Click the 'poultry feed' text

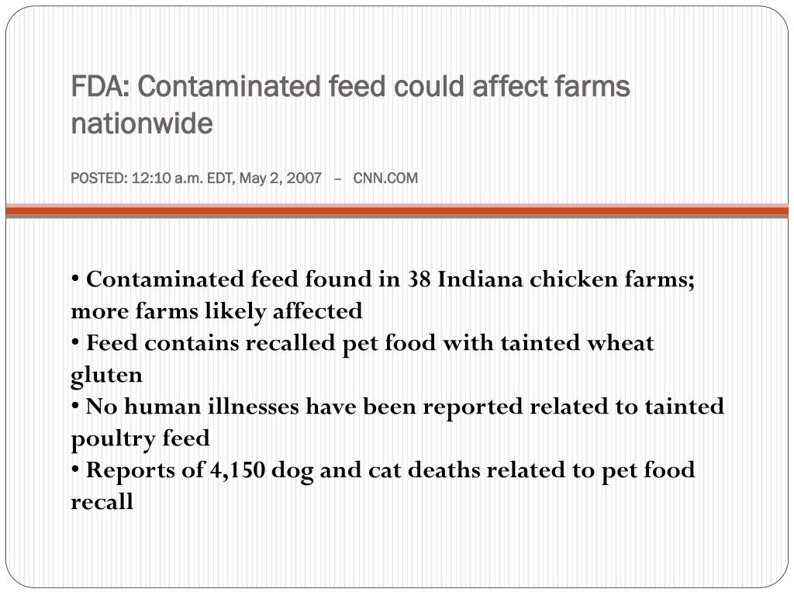140,439
